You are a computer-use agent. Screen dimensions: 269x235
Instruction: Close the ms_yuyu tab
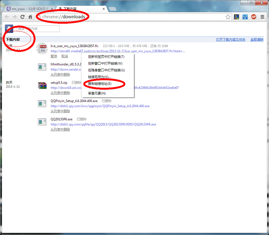click(52, 9)
